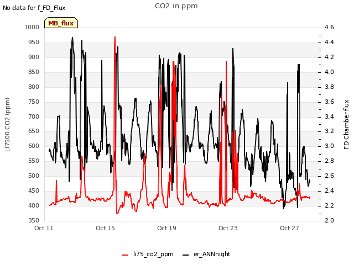Image resolution: width=354 pixels, height=265 pixels.
Task: Click the Oct 15 date axis label
Action: (x=105, y=228)
